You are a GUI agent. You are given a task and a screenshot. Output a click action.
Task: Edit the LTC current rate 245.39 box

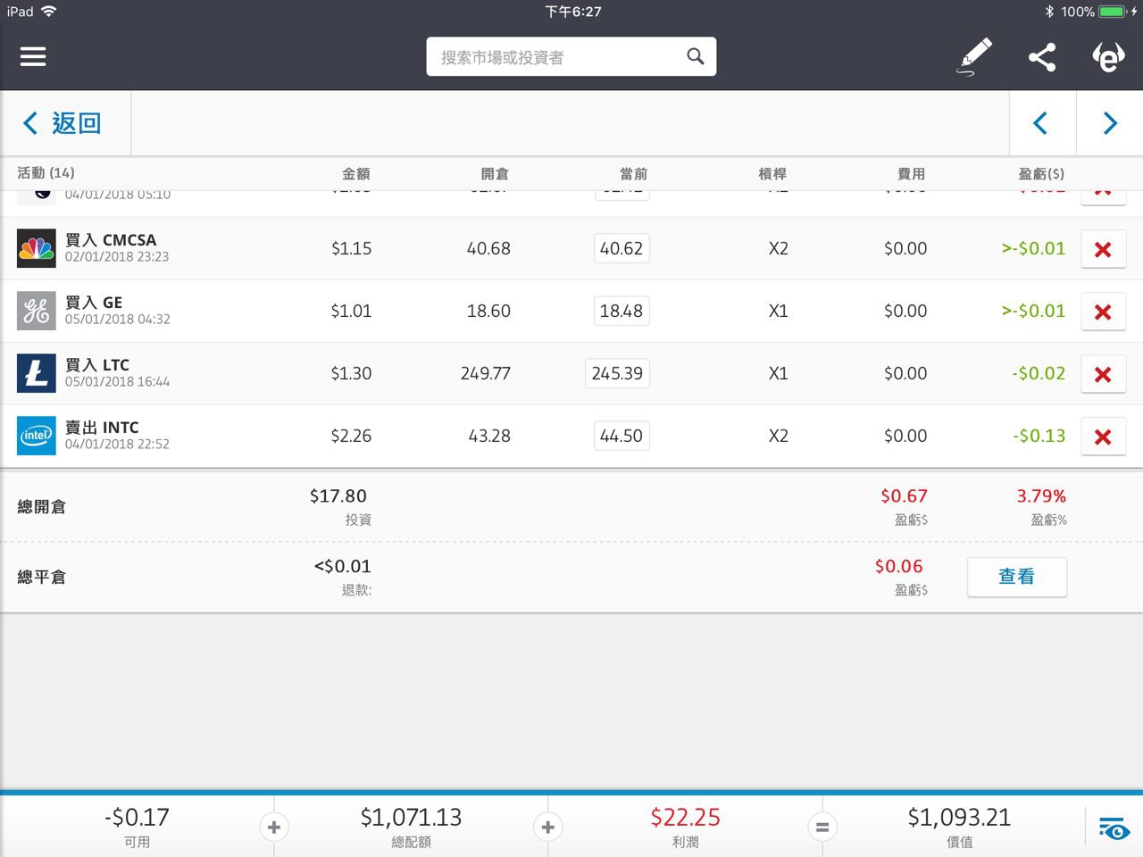(617, 373)
